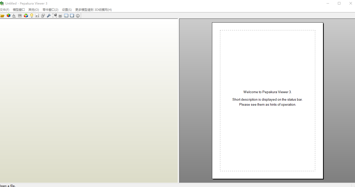Maximize the Pepakura Viewer window
This screenshot has height=187, width=355.
pos(339,3)
